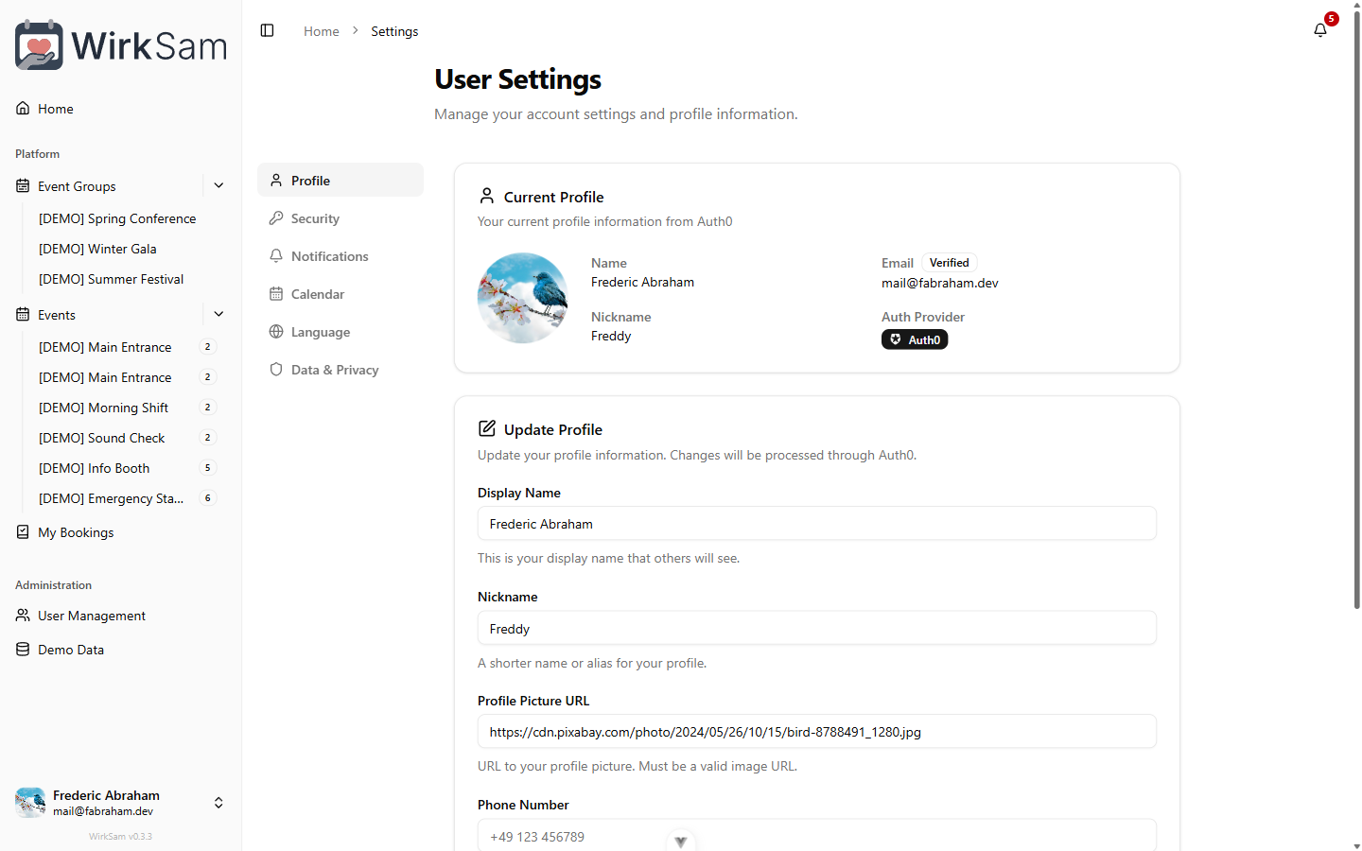Collapse the Events section chevron
1362x851 pixels.
[x=218, y=315]
